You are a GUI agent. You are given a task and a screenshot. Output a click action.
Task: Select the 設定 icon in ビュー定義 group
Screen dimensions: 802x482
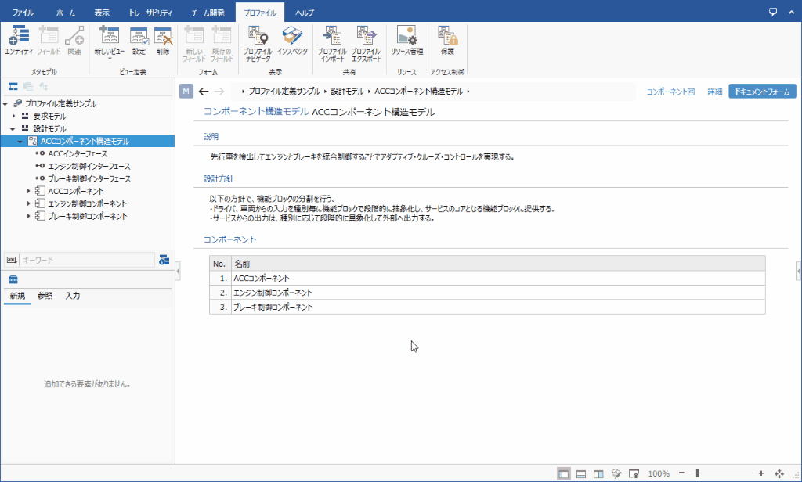139,38
